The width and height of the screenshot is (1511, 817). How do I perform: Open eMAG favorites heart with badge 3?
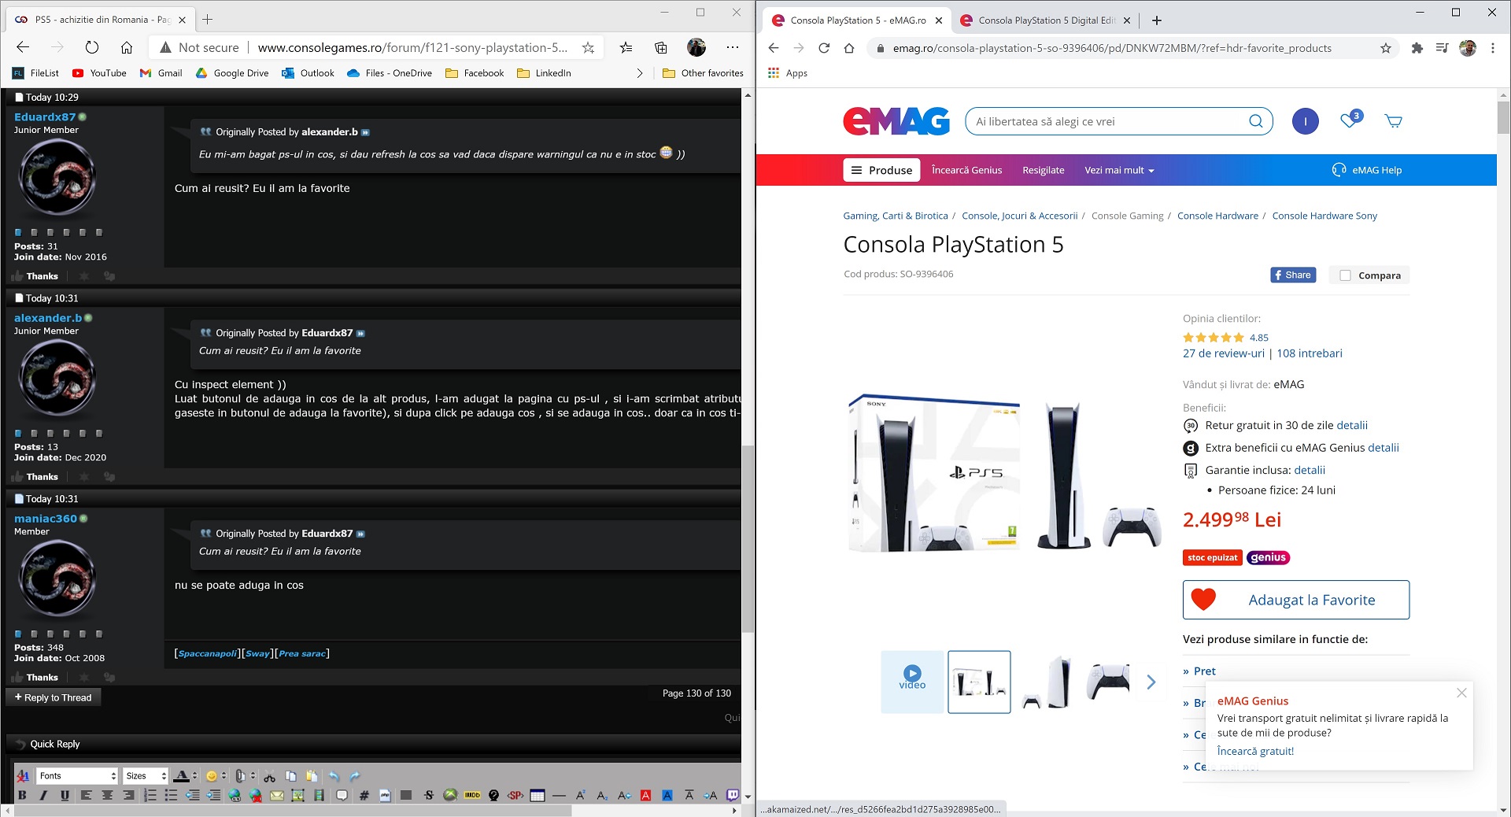pyautogui.click(x=1350, y=120)
